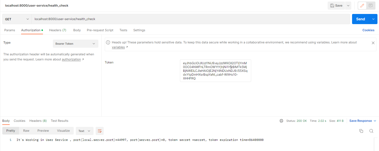Open the Test Results tab
The width and height of the screenshot is (379, 151).
pos(59,121)
